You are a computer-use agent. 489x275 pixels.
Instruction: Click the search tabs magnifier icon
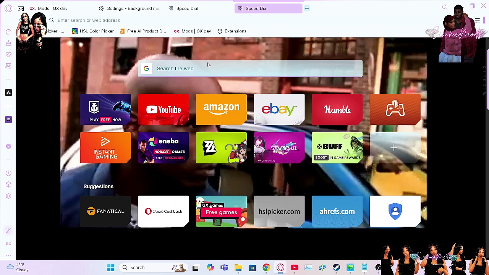pyautogui.click(x=445, y=7)
